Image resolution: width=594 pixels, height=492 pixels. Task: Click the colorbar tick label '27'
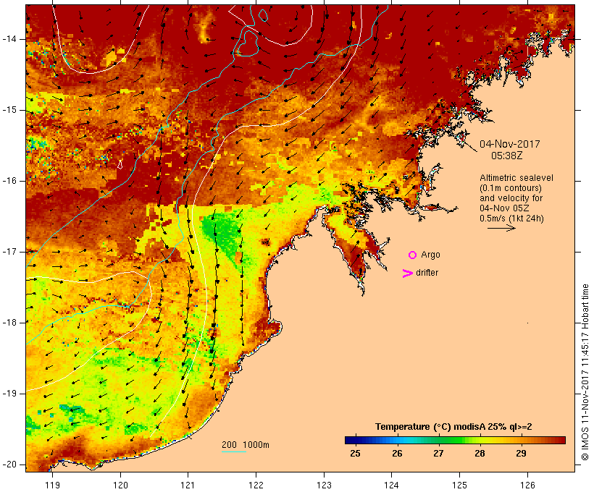[x=438, y=454]
